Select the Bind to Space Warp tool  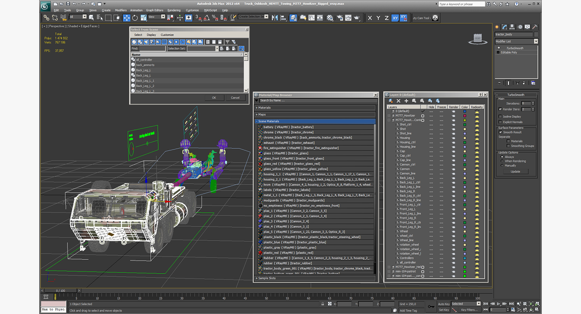point(63,18)
